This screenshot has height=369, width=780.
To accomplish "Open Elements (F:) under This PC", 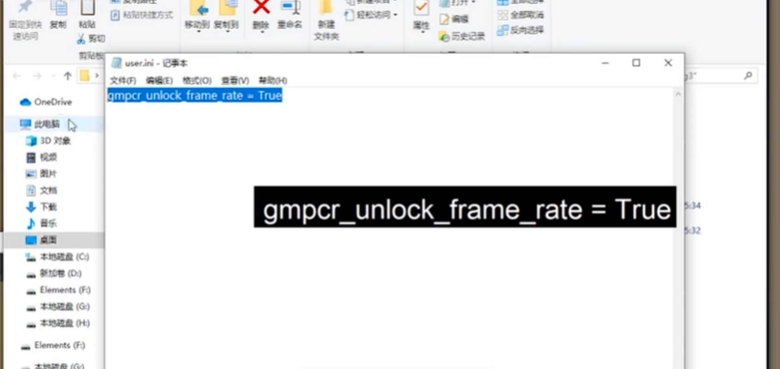I will (58, 290).
